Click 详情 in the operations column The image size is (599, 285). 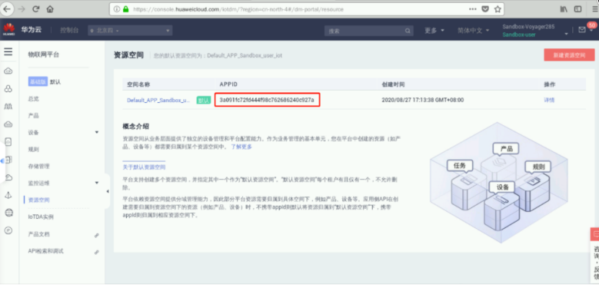[549, 100]
